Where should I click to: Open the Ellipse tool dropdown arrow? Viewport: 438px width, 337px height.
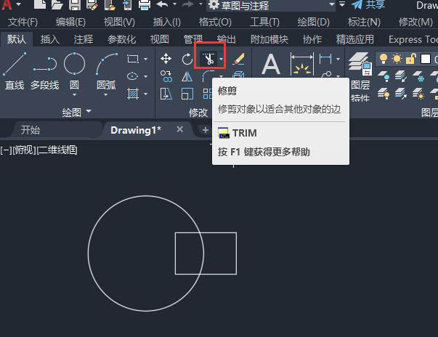click(x=145, y=76)
